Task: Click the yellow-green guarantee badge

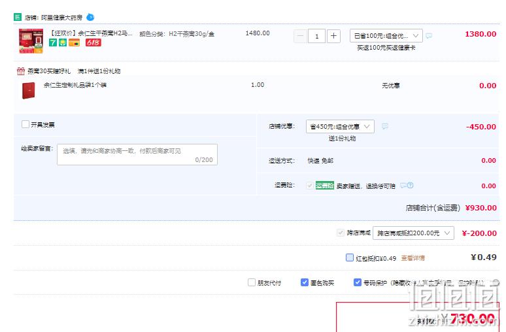Action: click(63, 42)
